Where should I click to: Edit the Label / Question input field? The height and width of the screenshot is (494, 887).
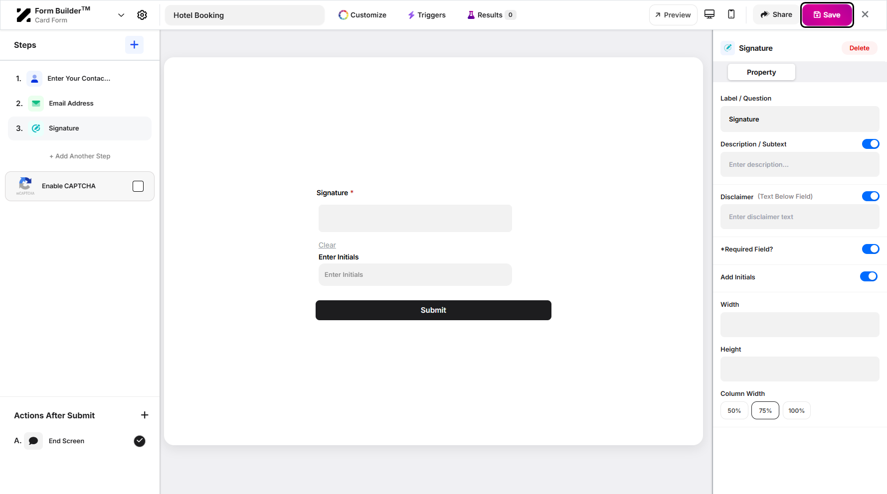pos(800,119)
